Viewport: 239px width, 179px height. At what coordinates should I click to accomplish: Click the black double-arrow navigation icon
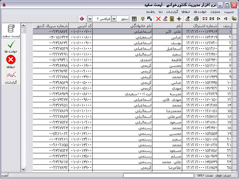[x=212, y=19]
